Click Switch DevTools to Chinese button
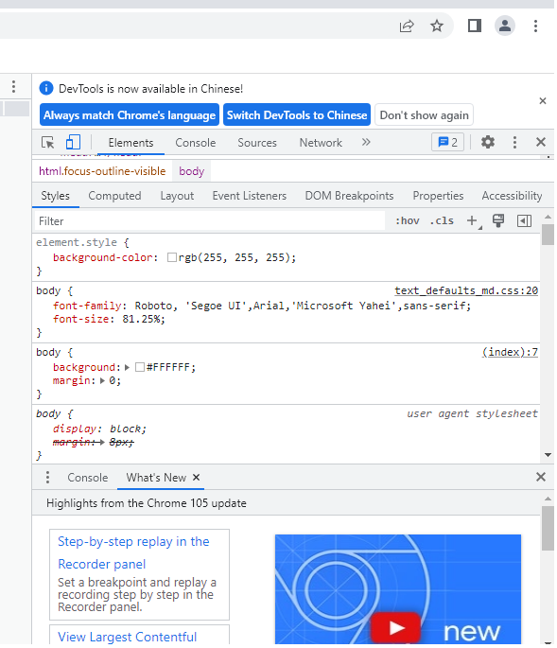This screenshot has height=648, width=557. [x=297, y=114]
